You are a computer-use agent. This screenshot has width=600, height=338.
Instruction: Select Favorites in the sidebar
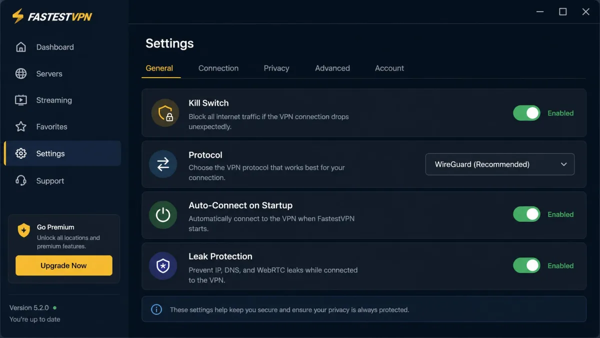pyautogui.click(x=62, y=127)
